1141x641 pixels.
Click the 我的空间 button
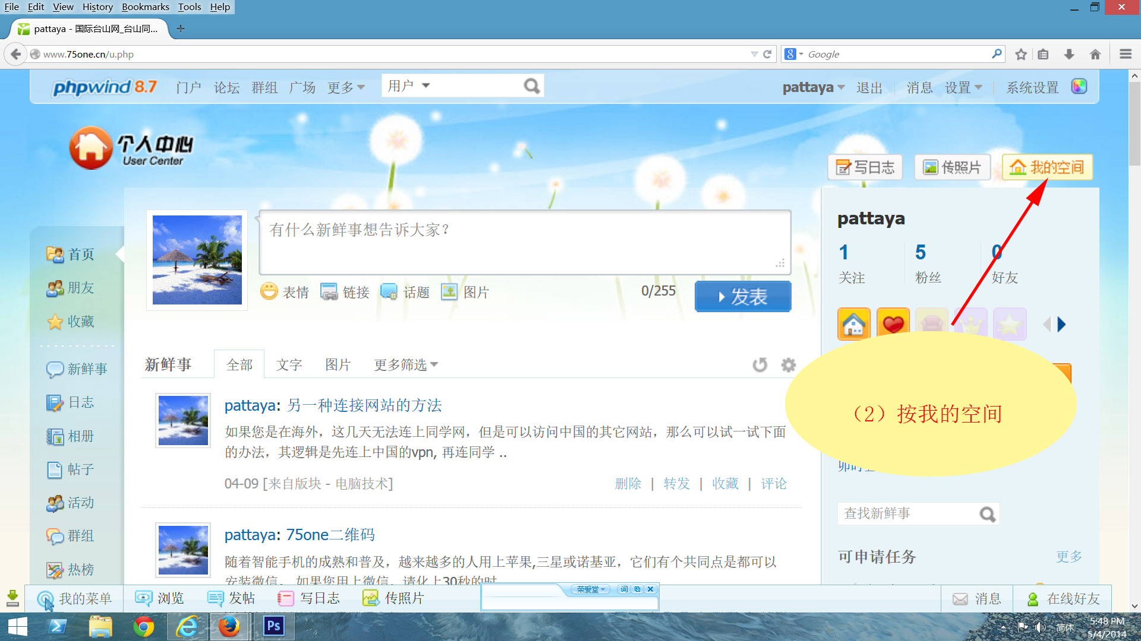pyautogui.click(x=1047, y=167)
